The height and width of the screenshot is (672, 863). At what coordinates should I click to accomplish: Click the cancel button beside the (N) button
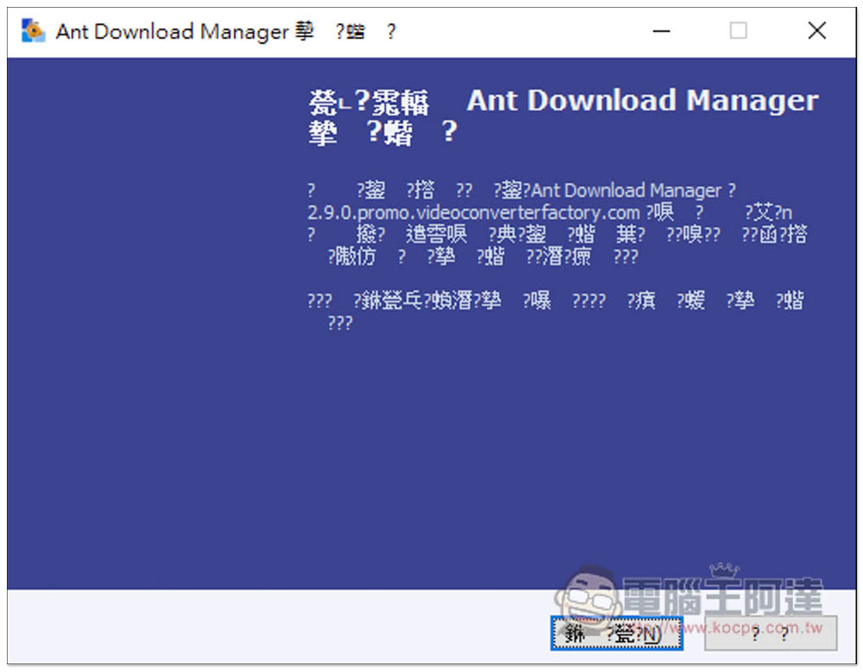771,633
